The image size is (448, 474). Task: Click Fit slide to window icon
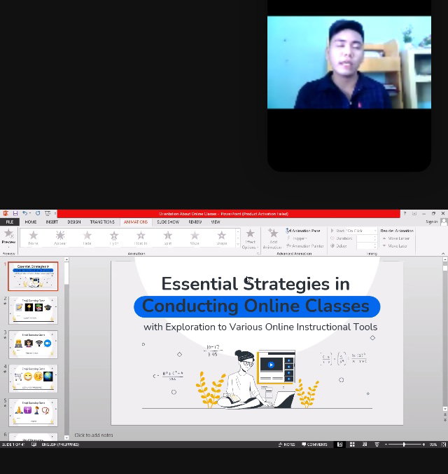pos(444,445)
